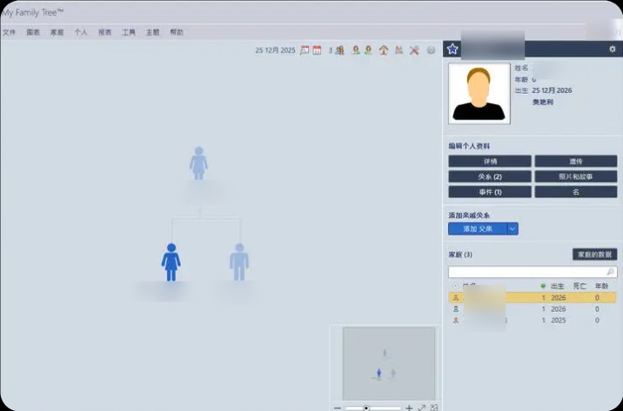Select the family row born 2025
The height and width of the screenshot is (411, 623).
[533, 320]
